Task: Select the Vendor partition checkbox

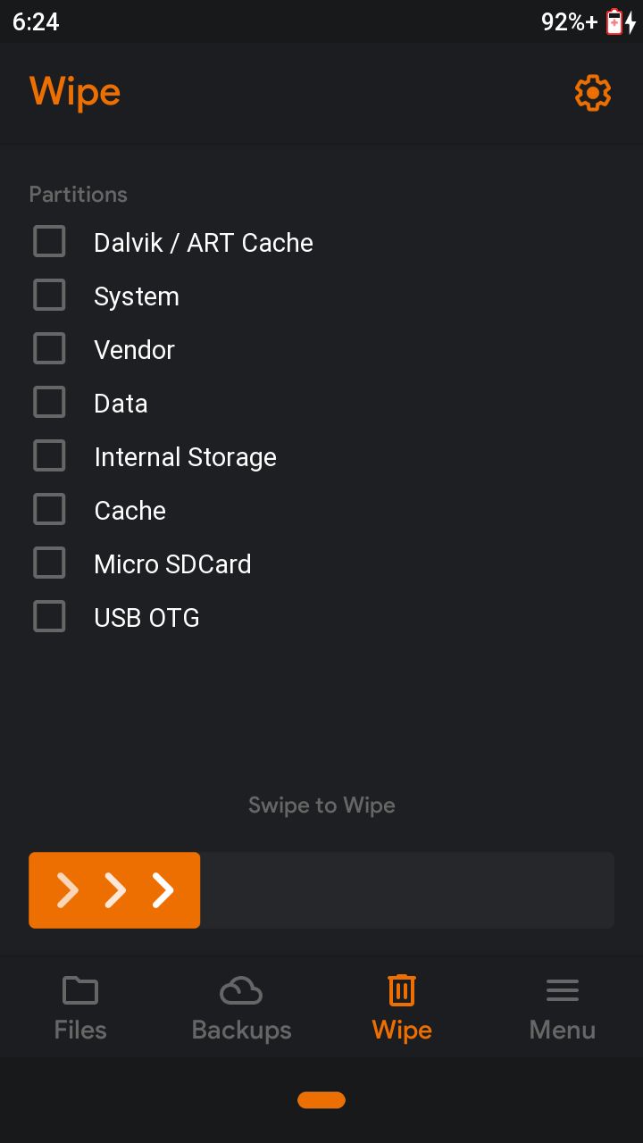Action: pos(49,348)
